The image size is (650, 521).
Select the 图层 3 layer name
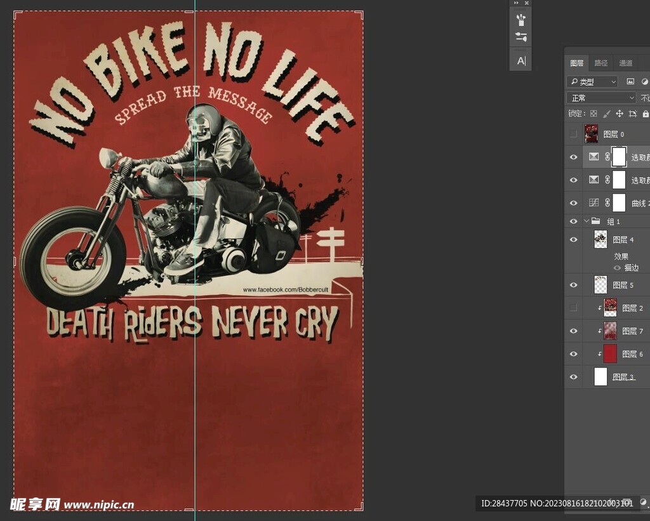coord(623,377)
